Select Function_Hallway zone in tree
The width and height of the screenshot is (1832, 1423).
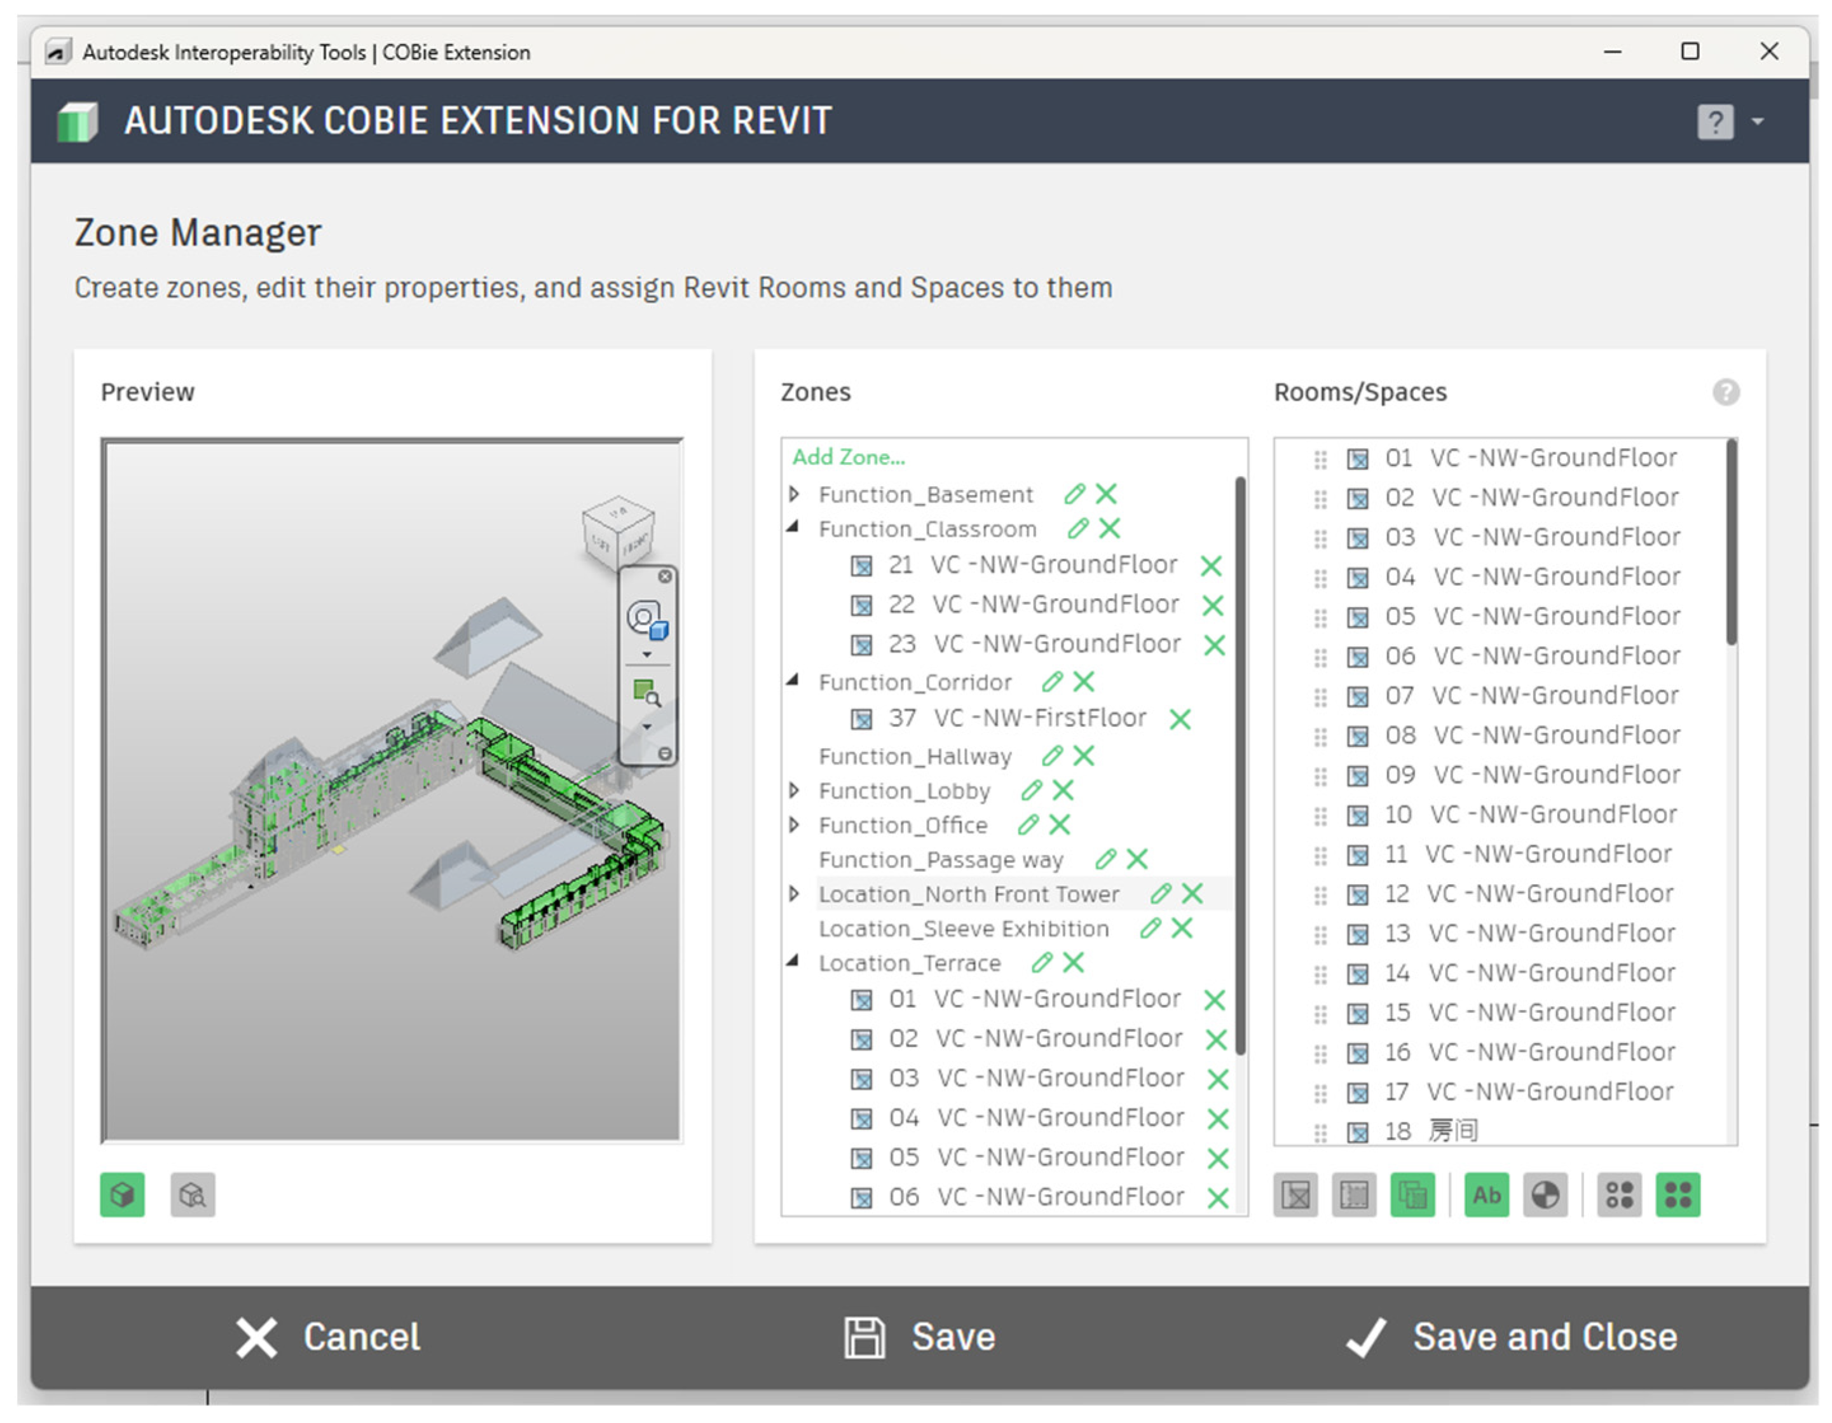pos(914,756)
